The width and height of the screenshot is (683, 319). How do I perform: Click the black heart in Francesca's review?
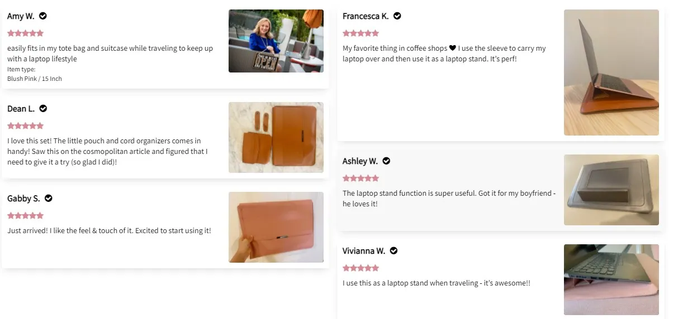pyautogui.click(x=453, y=49)
